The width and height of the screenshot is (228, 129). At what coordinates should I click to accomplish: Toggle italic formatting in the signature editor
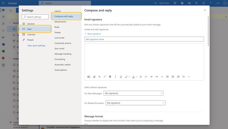click(x=115, y=77)
